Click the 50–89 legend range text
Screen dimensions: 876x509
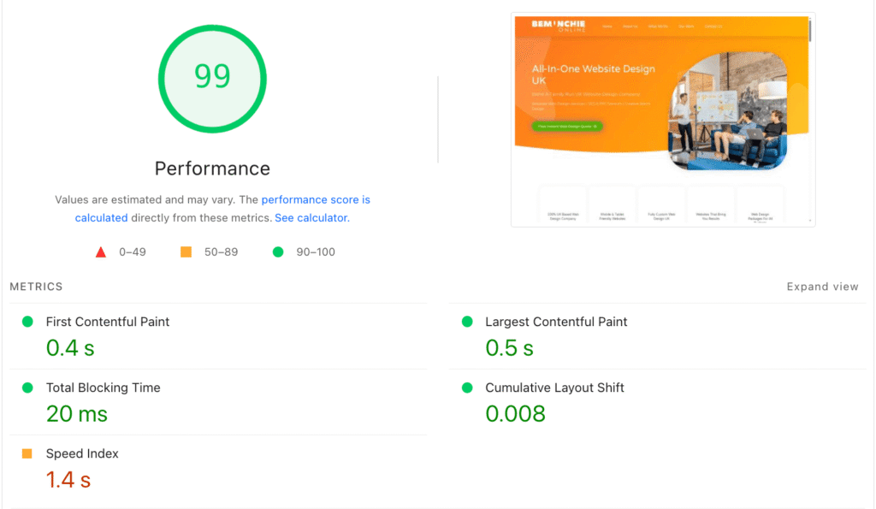point(221,252)
